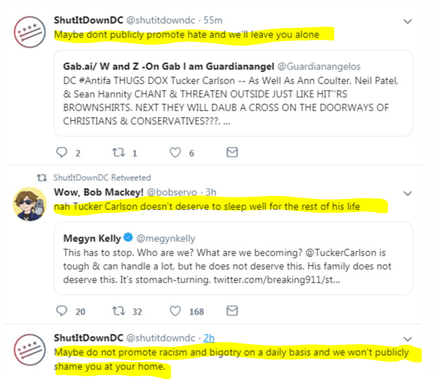Send first tweet via direct message

pyautogui.click(x=232, y=153)
